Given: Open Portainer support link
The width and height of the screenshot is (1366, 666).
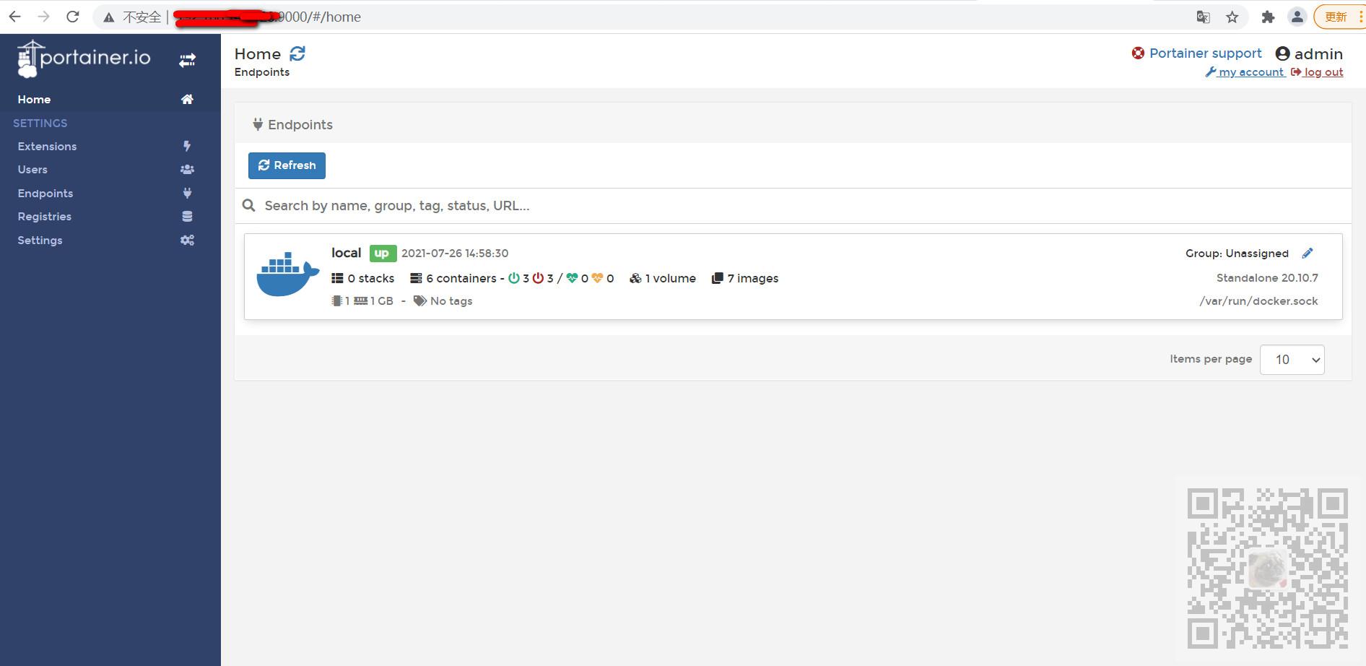Looking at the screenshot, I should (x=1205, y=53).
